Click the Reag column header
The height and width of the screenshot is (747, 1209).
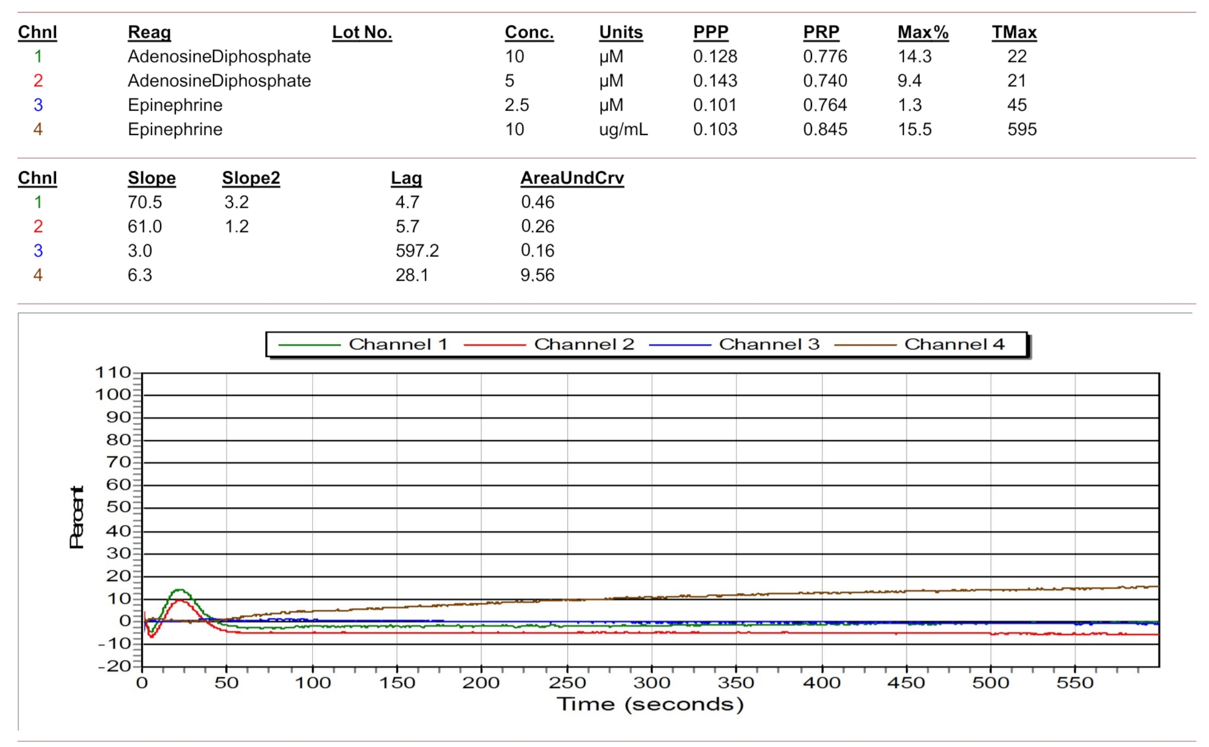pos(149,32)
